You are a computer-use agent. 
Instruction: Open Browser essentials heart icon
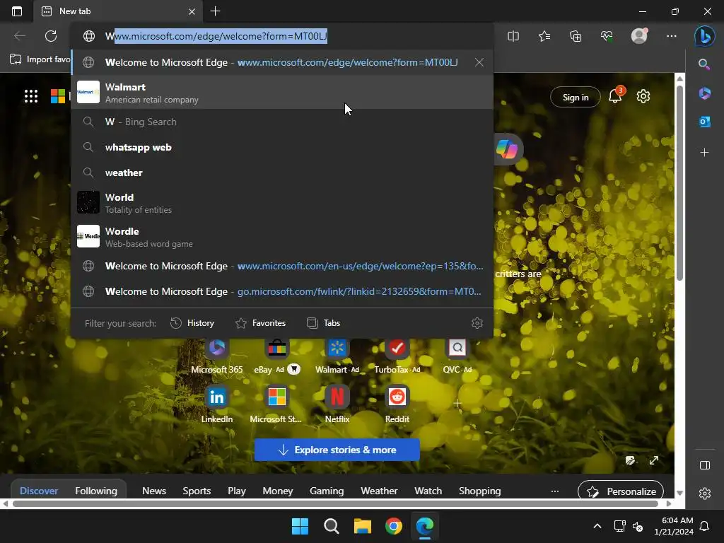pyautogui.click(x=607, y=36)
